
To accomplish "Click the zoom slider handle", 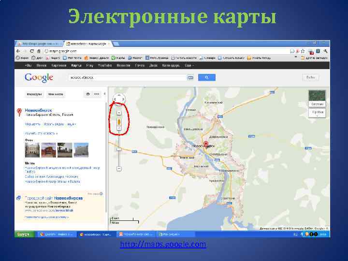I will (x=119, y=149).
